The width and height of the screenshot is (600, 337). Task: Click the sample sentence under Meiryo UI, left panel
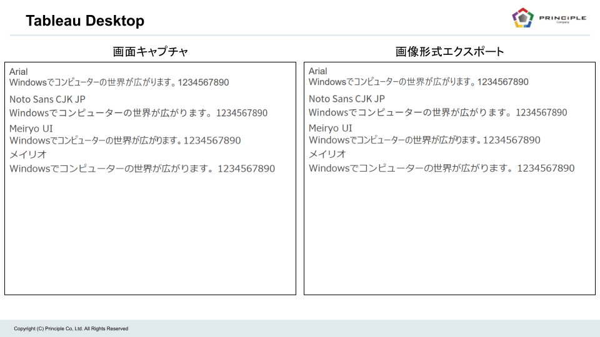[125, 140]
